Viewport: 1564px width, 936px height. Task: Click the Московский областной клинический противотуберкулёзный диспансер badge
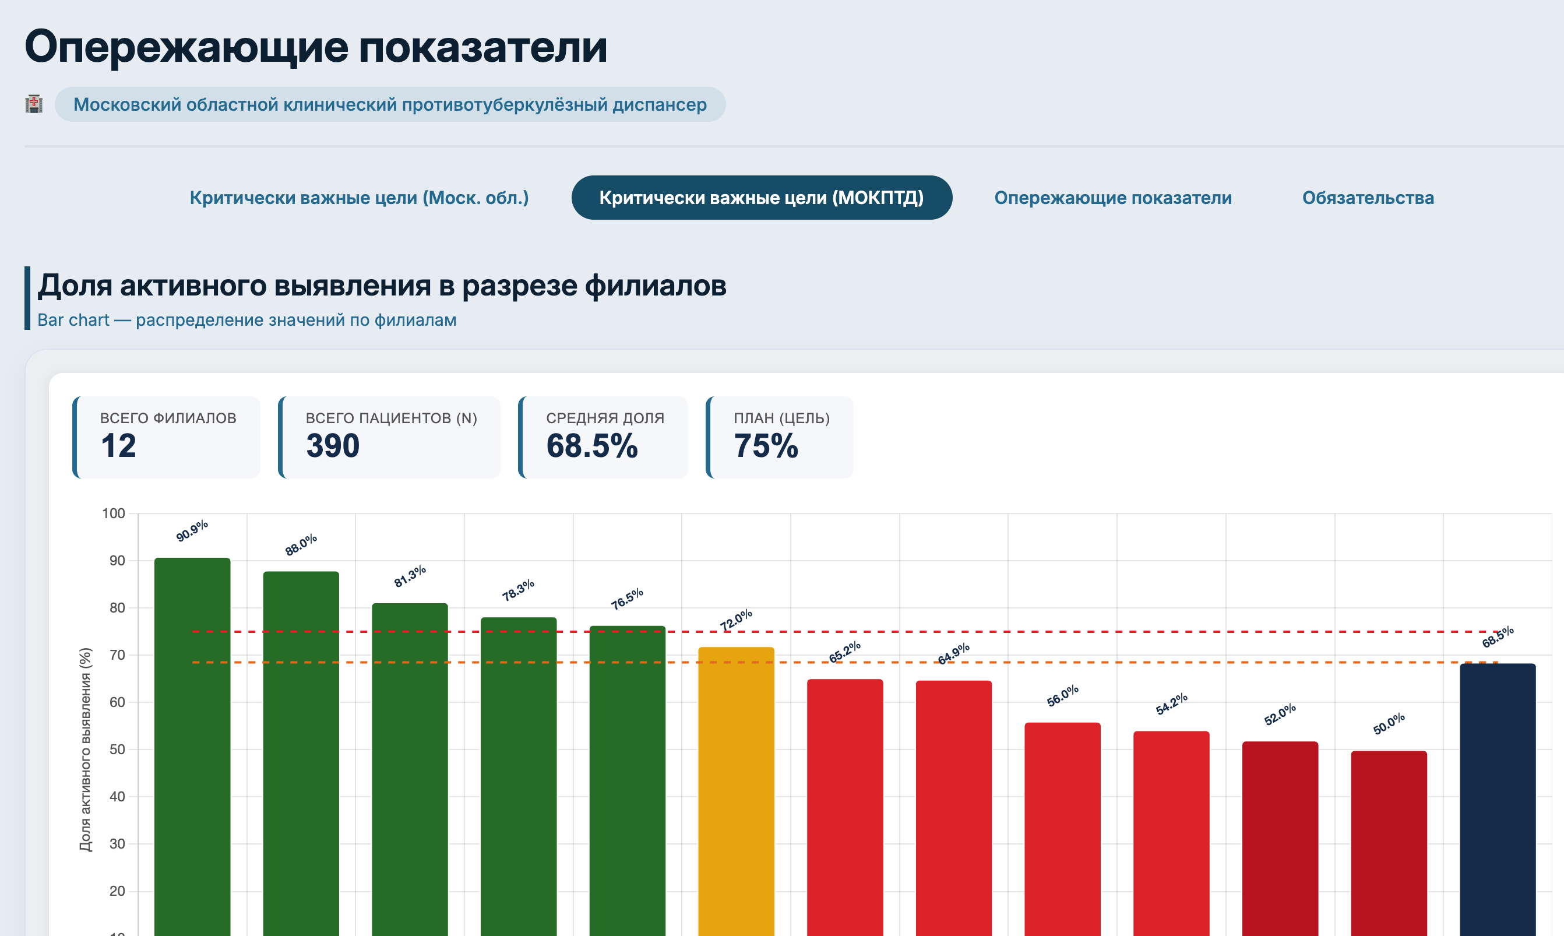coord(390,105)
